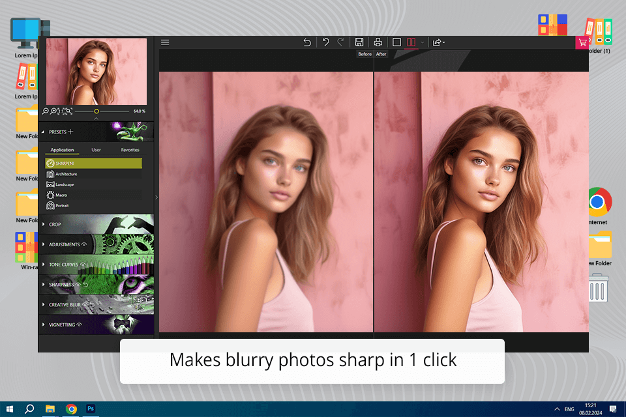The image size is (626, 417).
Task: Open the Recycle Bin on desktop
Action: tap(598, 287)
